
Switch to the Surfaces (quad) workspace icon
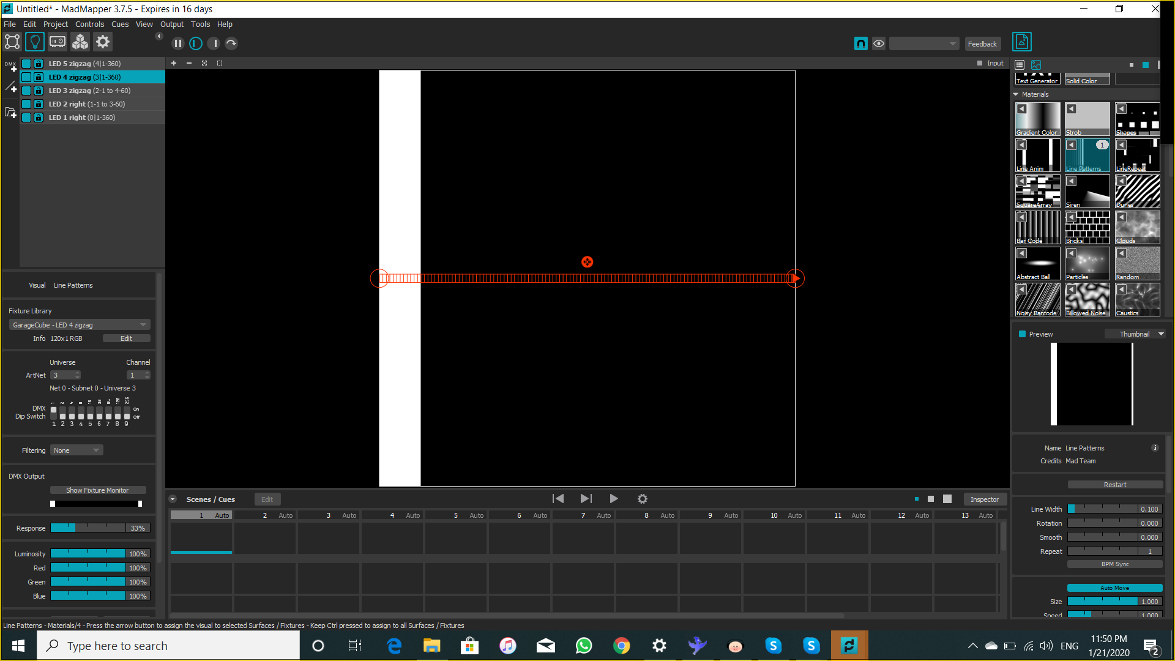pos(12,42)
